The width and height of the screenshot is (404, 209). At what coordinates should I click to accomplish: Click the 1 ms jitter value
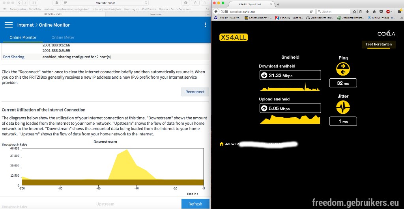[x=343, y=121]
